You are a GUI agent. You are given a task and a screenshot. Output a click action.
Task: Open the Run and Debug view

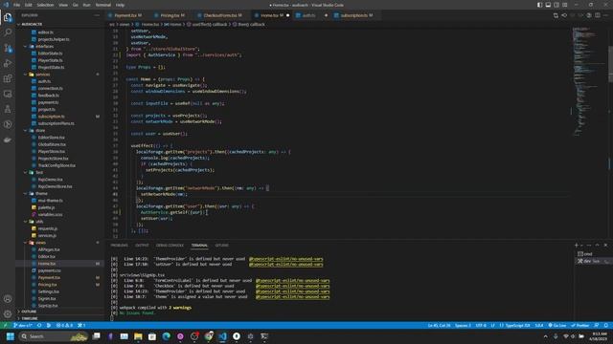pos(8,63)
